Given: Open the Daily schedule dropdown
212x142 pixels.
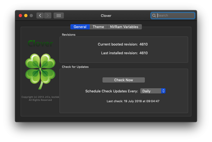Looking at the screenshot, I should click(x=153, y=91).
